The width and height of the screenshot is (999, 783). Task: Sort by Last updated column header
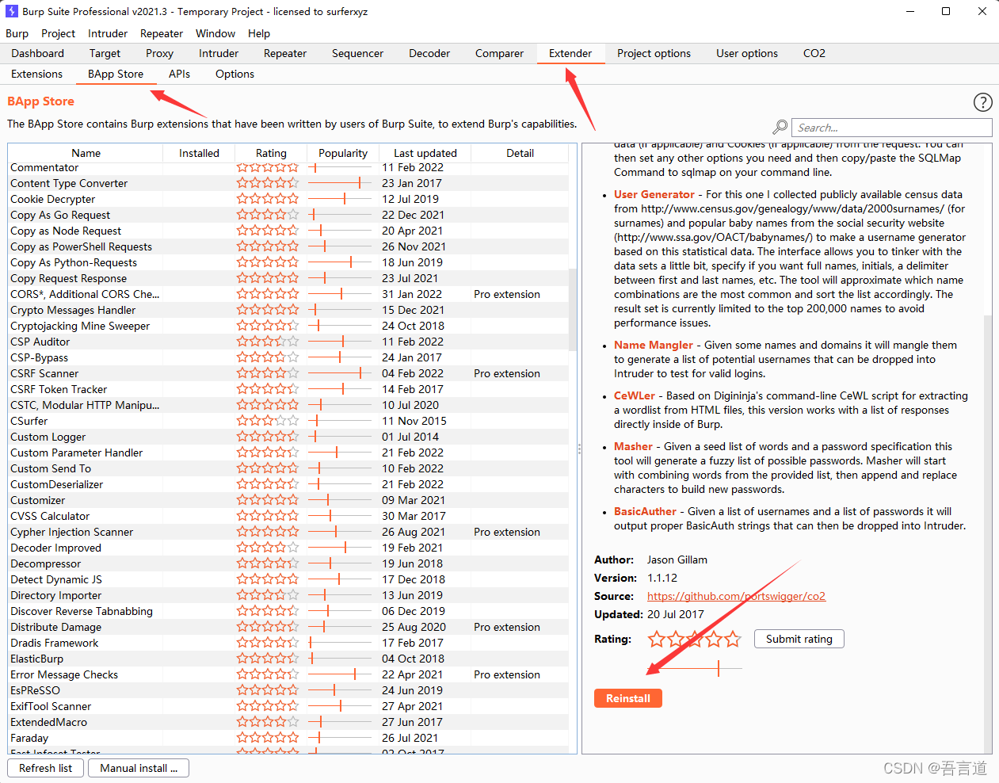click(x=425, y=153)
